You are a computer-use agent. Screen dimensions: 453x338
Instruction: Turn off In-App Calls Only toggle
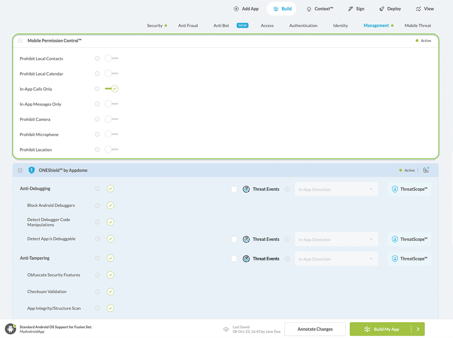click(112, 89)
